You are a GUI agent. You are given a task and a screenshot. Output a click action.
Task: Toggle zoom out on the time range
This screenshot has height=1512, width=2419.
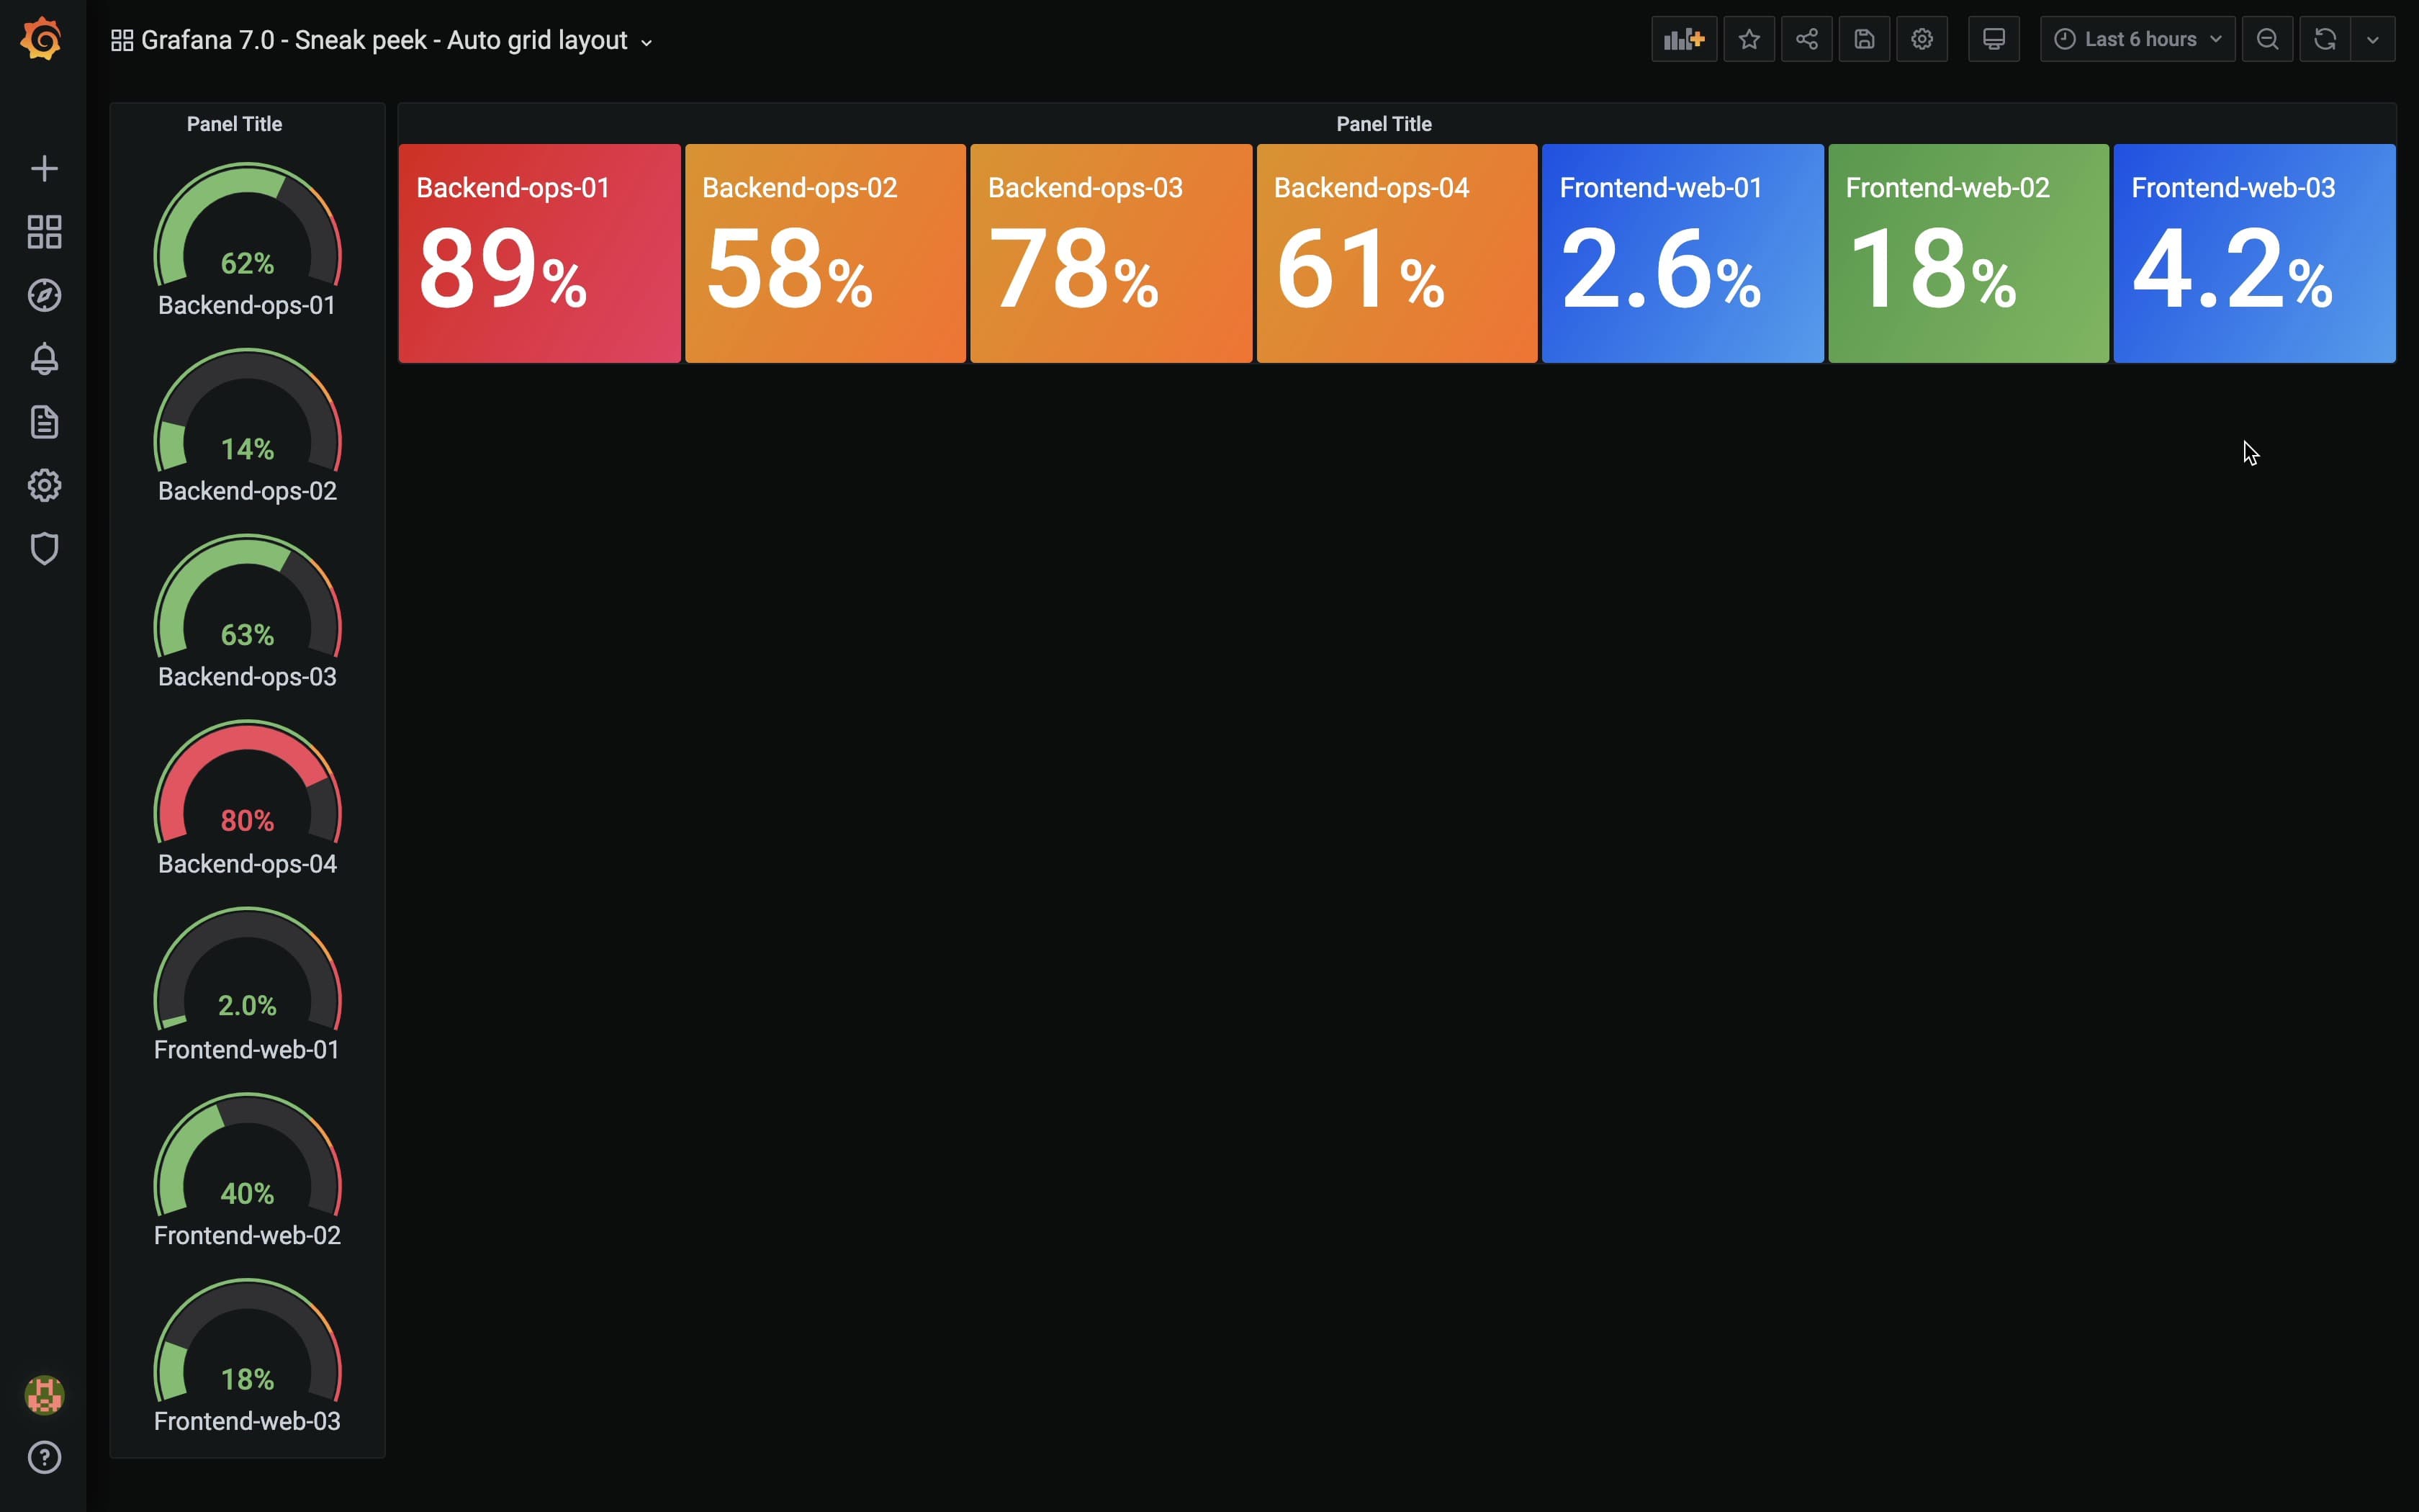coord(2266,38)
